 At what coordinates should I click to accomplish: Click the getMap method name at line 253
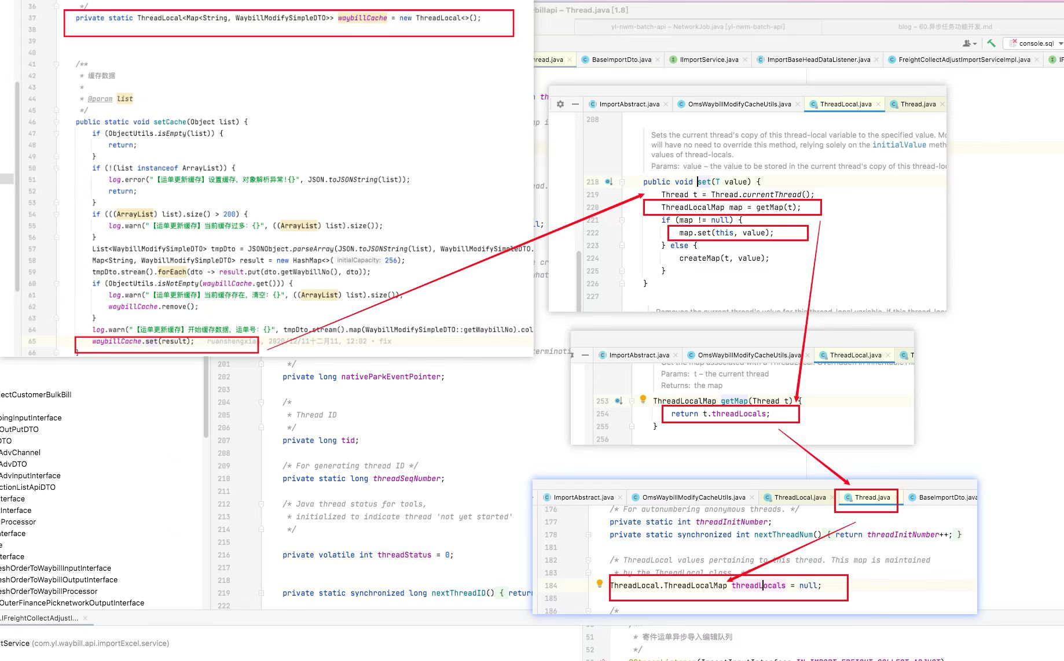coord(734,401)
